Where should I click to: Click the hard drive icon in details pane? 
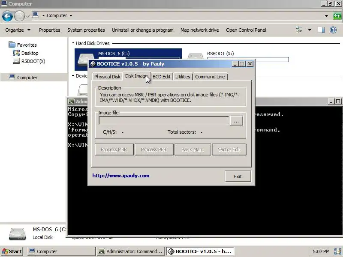[x=18, y=233]
